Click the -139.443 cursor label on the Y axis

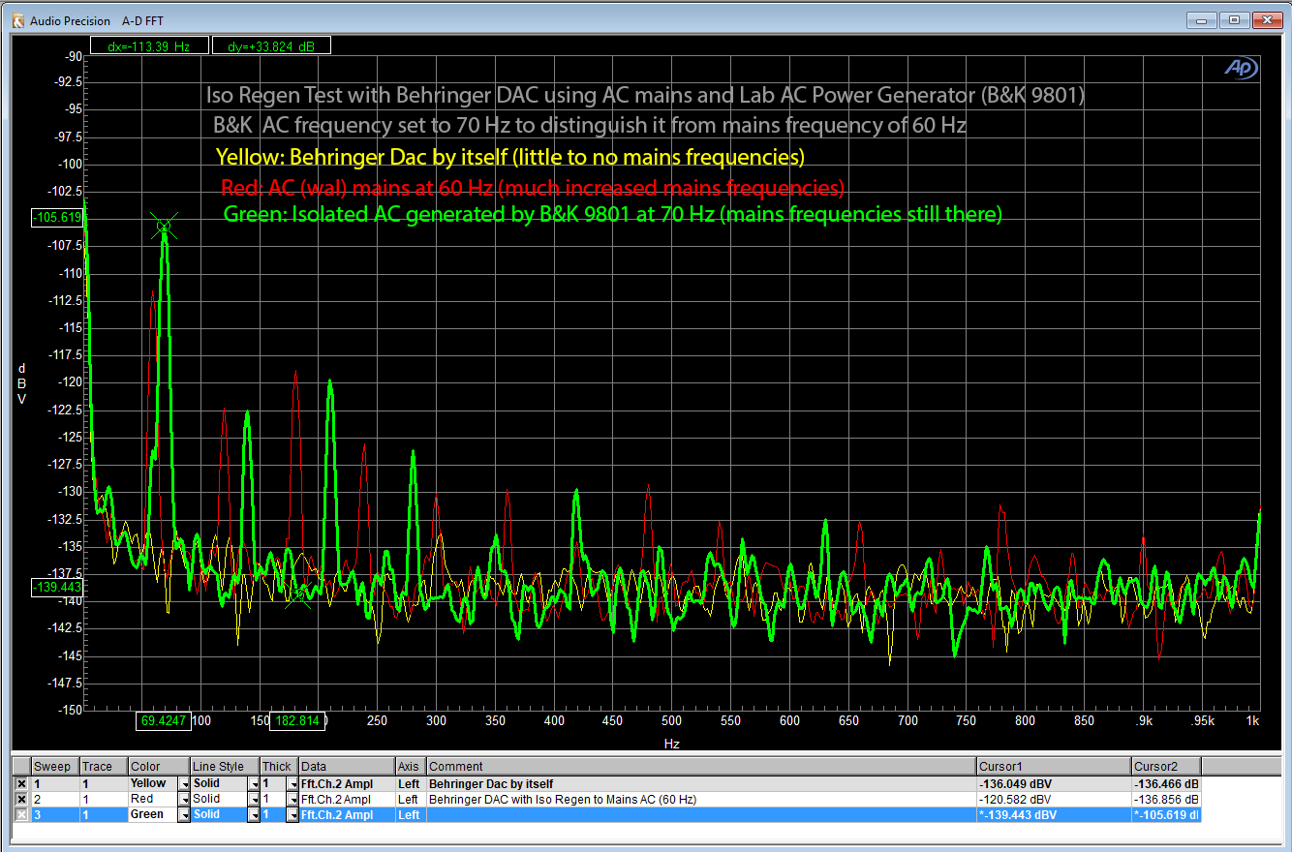point(56,588)
